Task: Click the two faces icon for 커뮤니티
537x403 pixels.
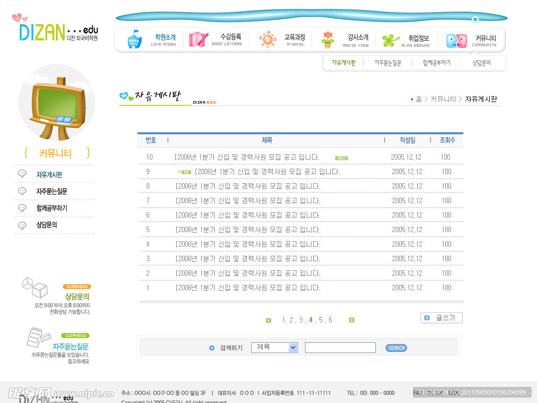Action: point(456,41)
